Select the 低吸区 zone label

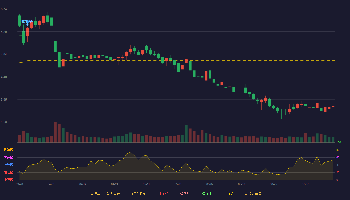click(8, 180)
